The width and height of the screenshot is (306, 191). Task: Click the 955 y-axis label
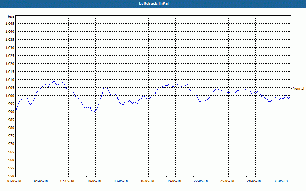12,168
